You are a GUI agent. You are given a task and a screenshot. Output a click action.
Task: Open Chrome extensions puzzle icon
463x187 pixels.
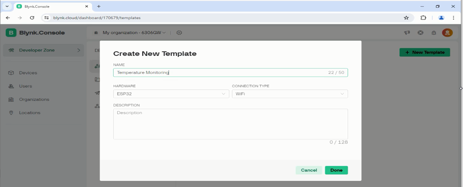pos(423,18)
